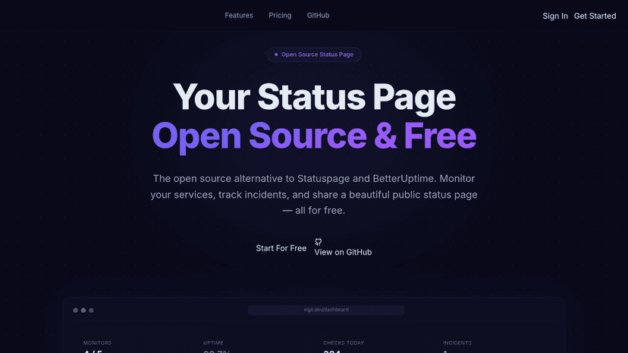Click the first window dot in the dashboard preview
The image size is (628, 353).
point(75,310)
